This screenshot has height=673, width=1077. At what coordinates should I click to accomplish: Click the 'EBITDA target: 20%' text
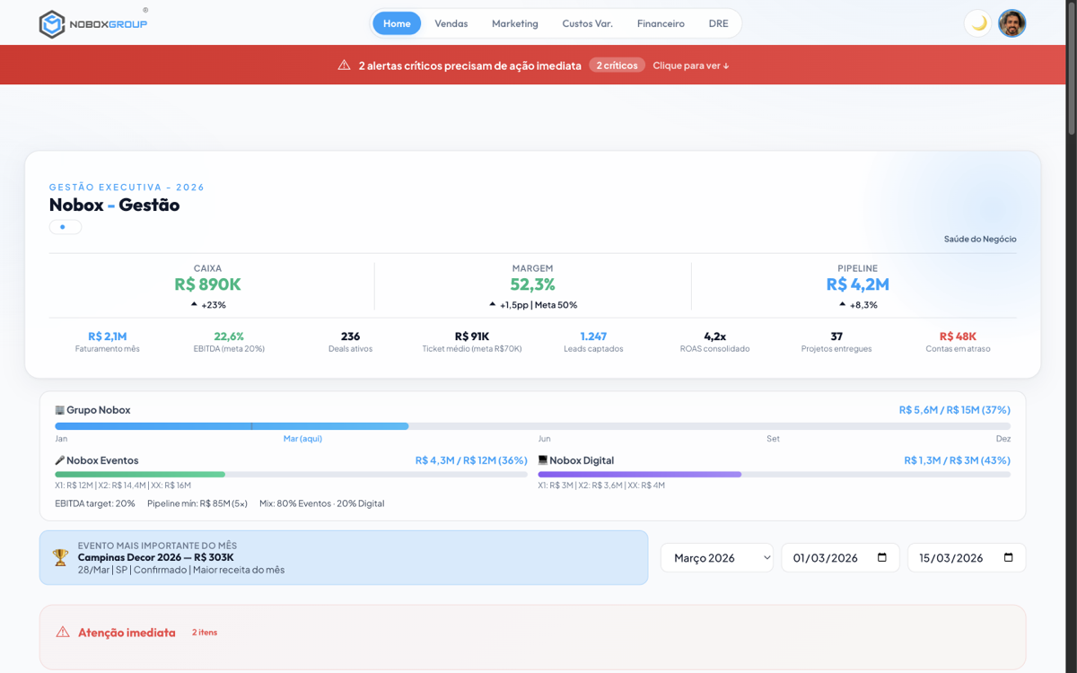[x=95, y=503]
